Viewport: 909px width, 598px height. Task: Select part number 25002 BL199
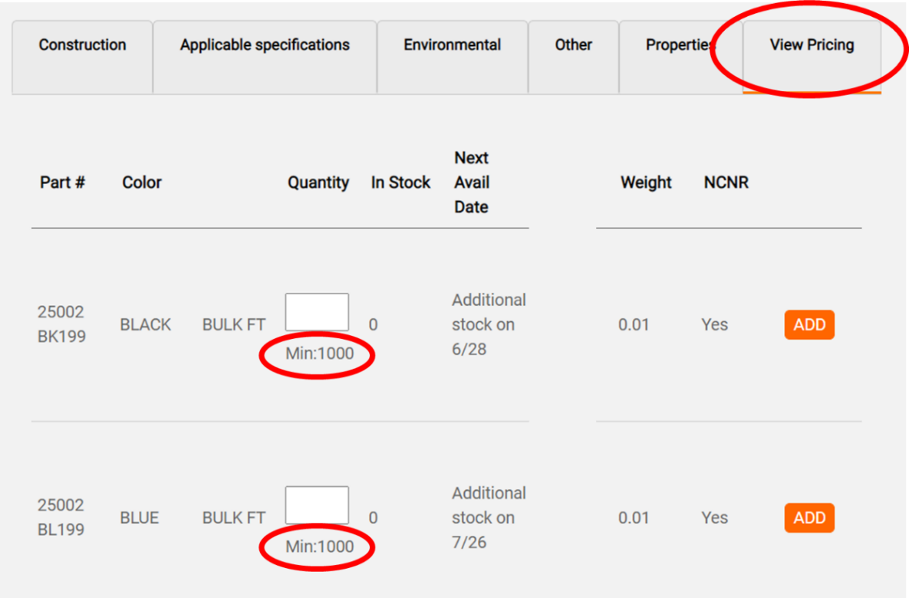61,518
